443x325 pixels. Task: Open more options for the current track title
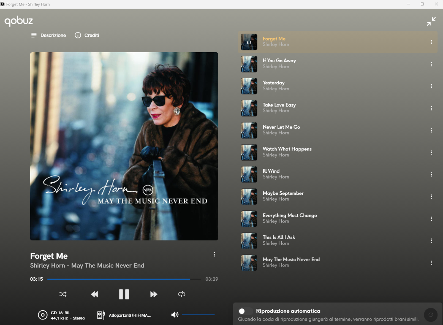[x=214, y=254]
